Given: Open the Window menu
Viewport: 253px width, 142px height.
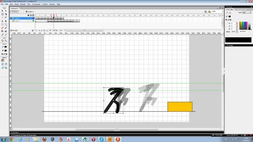Looking at the screenshot, I should pyautogui.click(x=52, y=4).
